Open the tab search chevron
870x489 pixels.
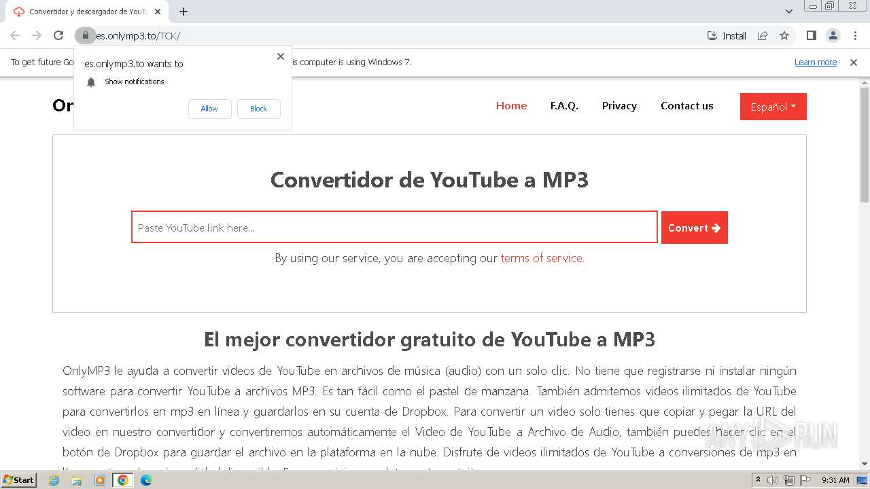click(789, 12)
